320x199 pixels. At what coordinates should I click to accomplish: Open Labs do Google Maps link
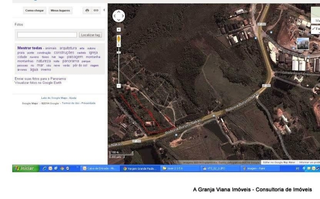pyautogui.click(x=54, y=98)
